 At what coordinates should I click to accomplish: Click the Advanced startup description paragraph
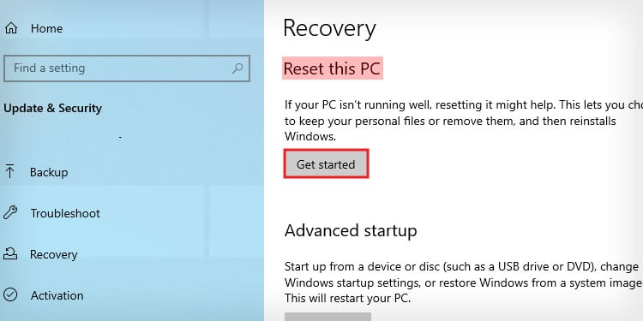pos(464,282)
